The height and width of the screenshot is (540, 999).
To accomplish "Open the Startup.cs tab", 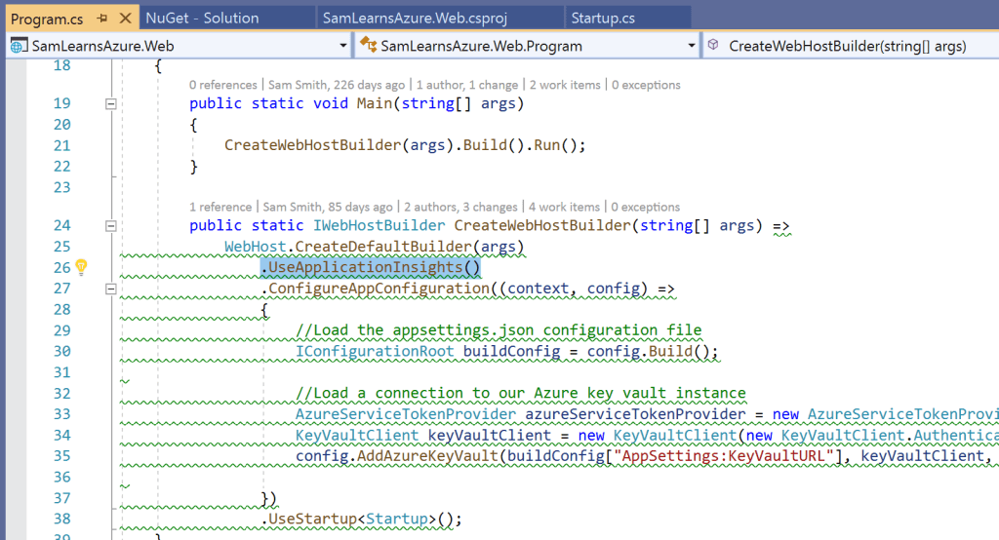I will [603, 18].
